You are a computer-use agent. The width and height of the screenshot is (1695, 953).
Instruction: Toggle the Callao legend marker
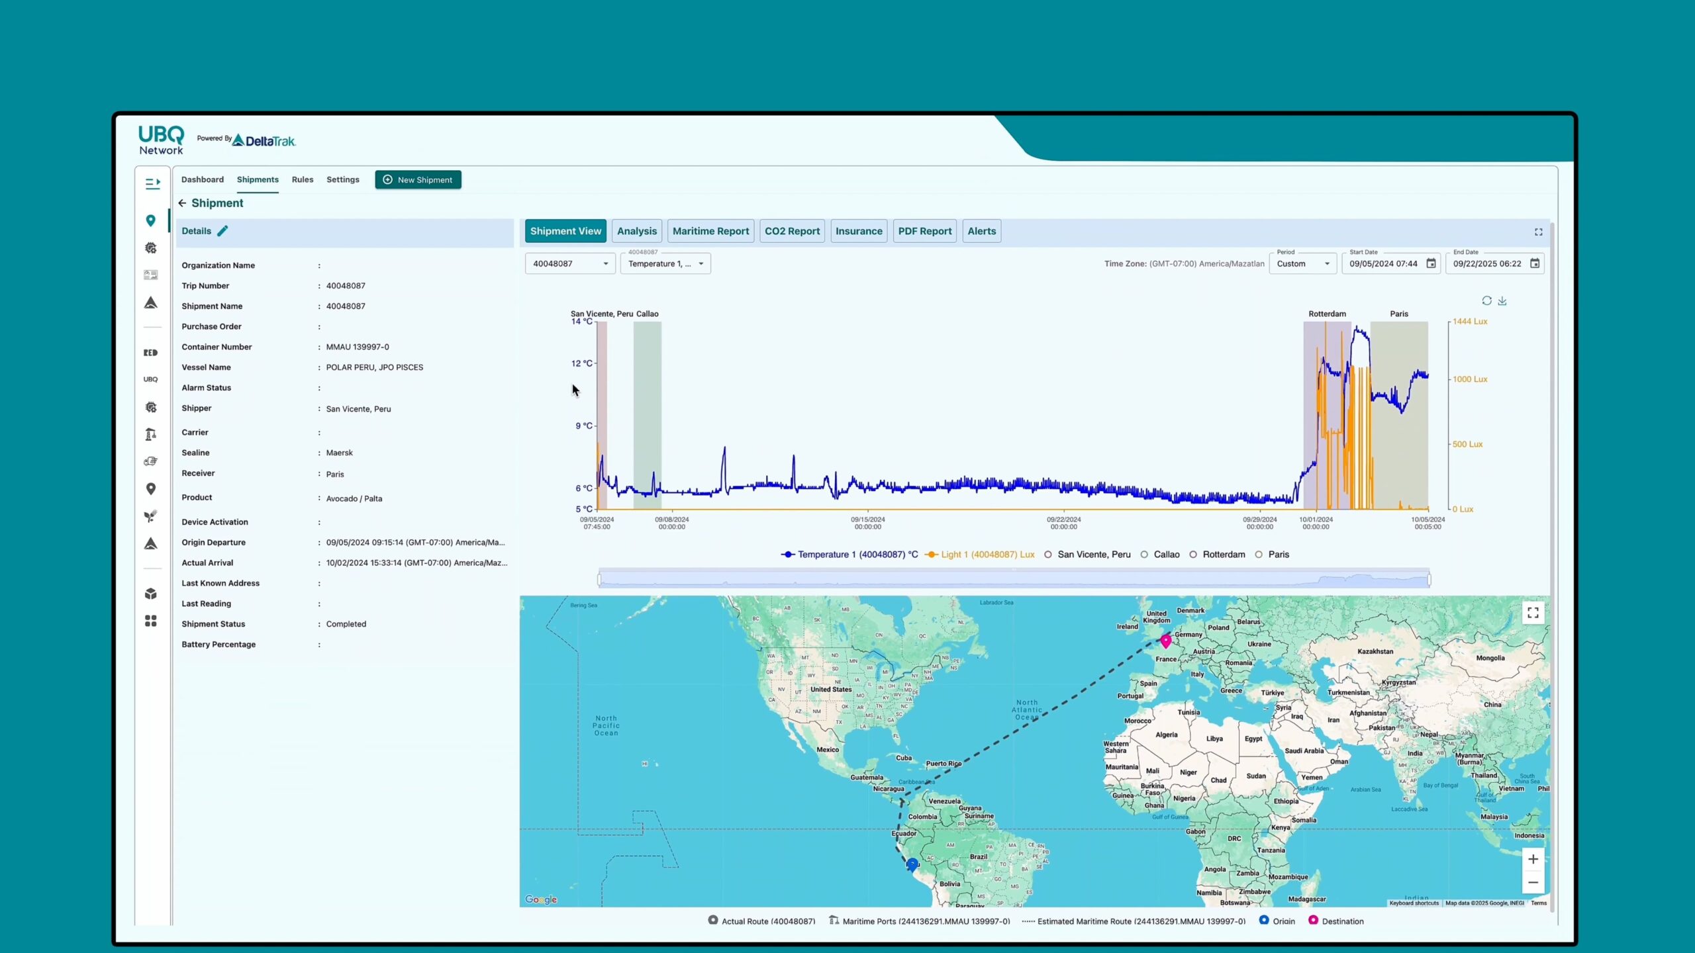(x=1160, y=555)
